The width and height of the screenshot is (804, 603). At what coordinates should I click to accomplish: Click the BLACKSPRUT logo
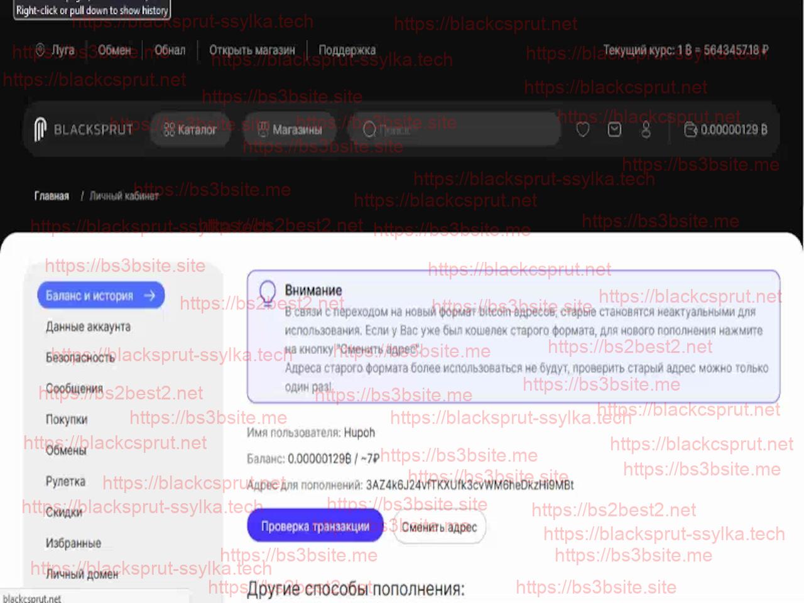84,129
